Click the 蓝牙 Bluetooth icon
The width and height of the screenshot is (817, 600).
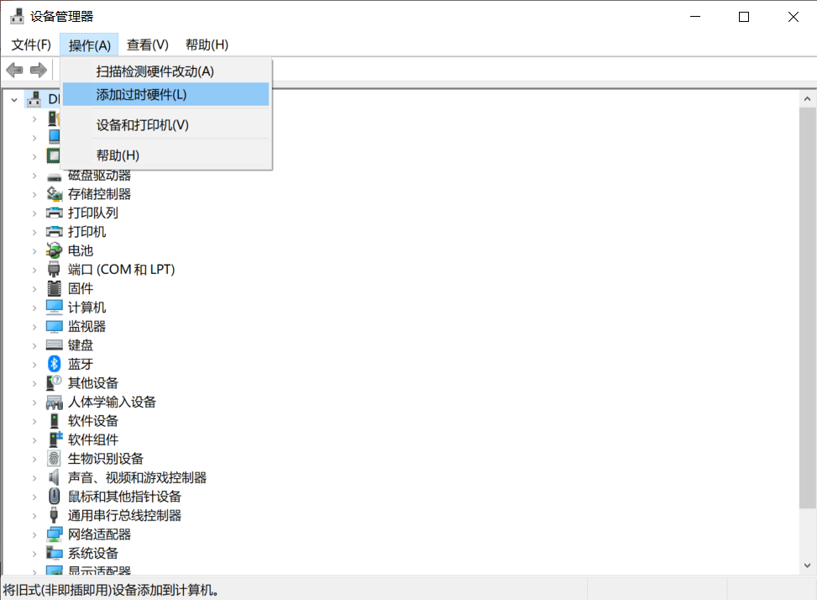coord(55,364)
